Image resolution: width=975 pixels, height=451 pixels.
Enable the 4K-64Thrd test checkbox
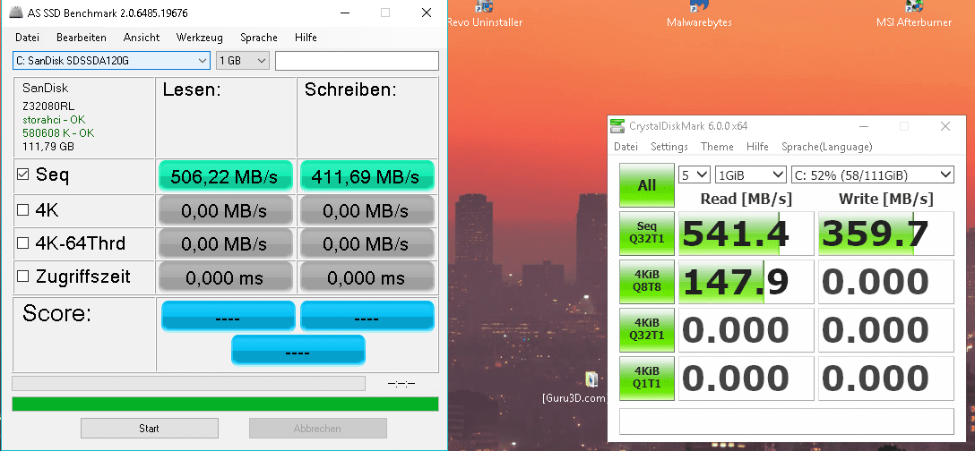click(23, 243)
